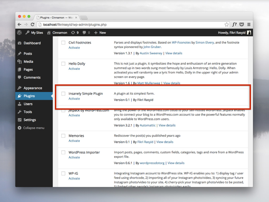
Task: Check the Hello Dolly checkbox
Action: (x=63, y=64)
